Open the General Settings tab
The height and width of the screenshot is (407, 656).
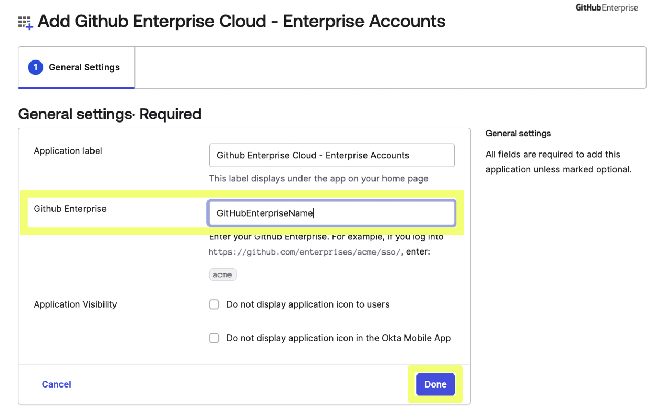coord(77,67)
